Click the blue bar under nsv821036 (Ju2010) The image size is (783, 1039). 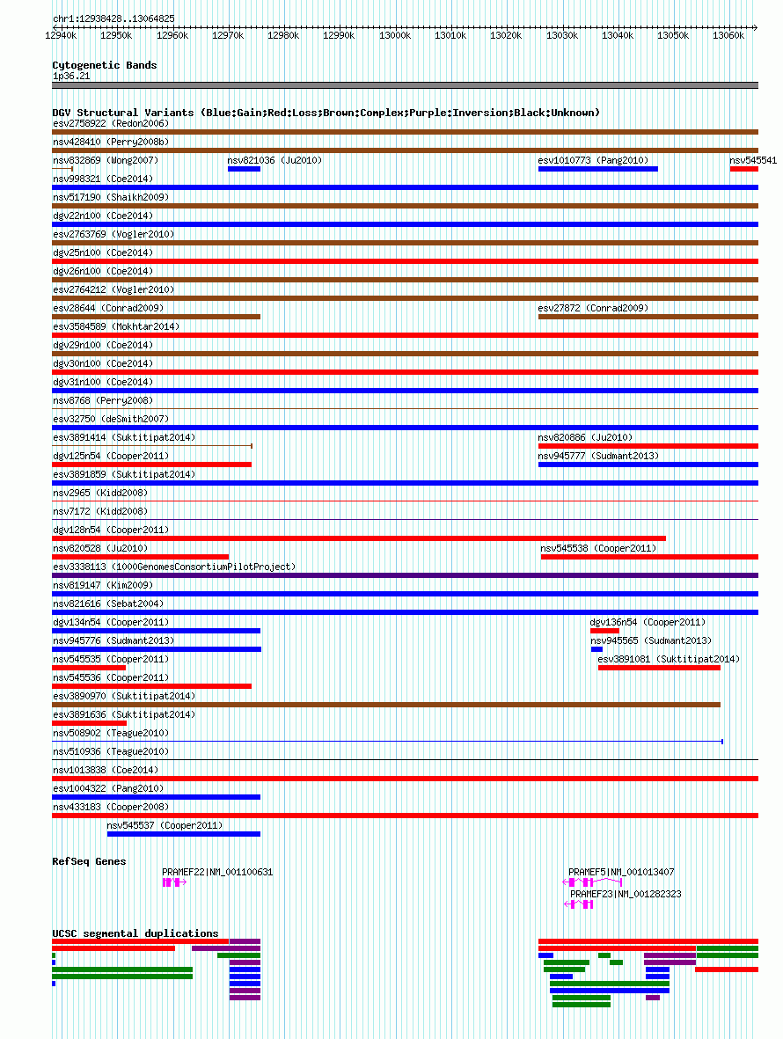coord(244,169)
